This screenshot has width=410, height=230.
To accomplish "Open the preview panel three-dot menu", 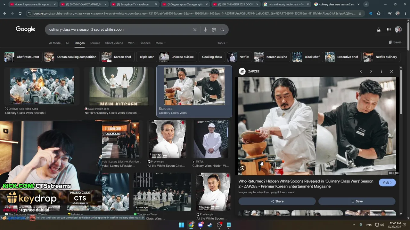I will pos(381,71).
